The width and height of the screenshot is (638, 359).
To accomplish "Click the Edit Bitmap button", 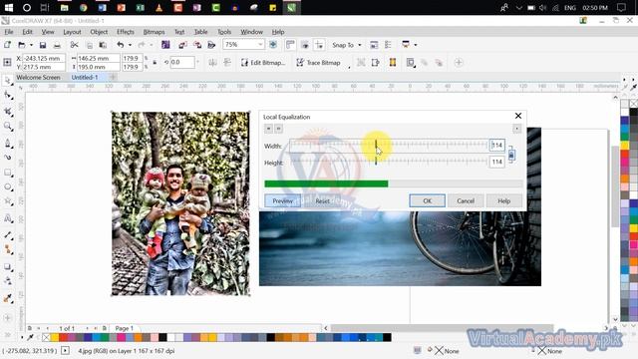I will pyautogui.click(x=263, y=62).
